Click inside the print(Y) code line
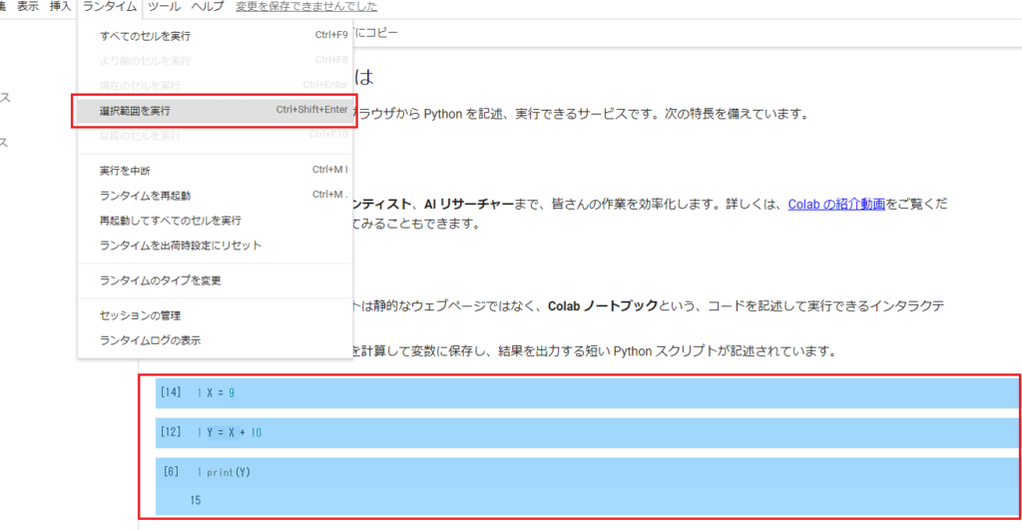The image size is (1022, 530). pyautogui.click(x=230, y=471)
